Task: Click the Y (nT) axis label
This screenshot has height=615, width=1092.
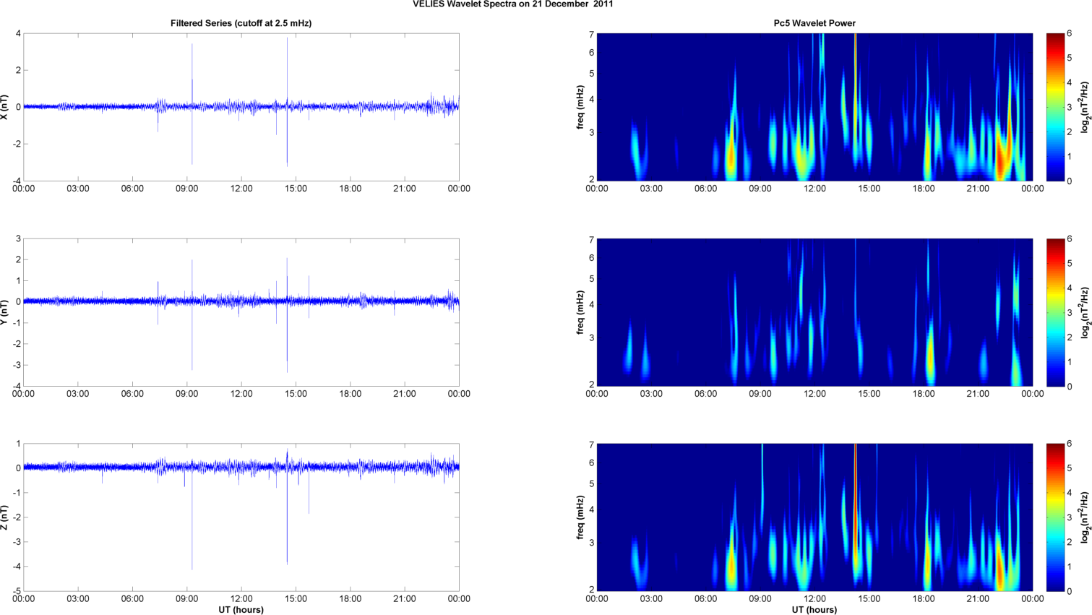Action: tap(5, 312)
